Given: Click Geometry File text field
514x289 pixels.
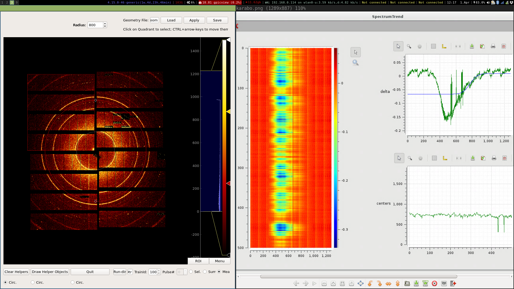Looking at the screenshot, I should (154, 20).
